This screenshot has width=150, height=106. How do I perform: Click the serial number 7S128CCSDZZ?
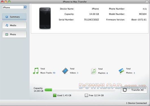91,20
